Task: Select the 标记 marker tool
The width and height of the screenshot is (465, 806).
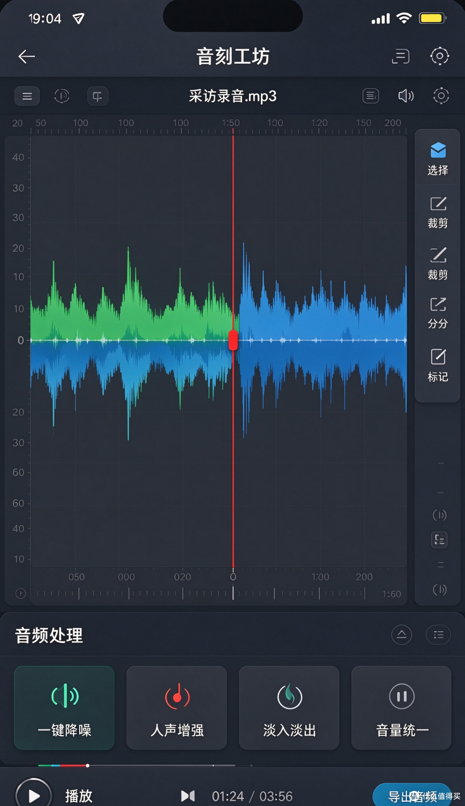Action: (438, 365)
